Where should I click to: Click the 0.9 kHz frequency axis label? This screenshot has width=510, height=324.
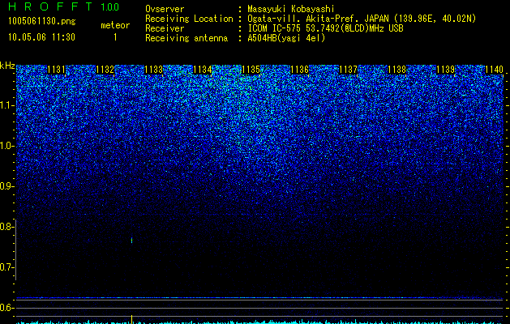point(6,186)
